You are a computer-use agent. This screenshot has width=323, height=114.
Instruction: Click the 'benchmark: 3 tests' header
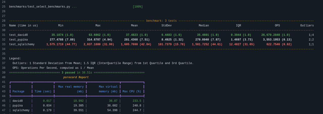click(x=161, y=21)
